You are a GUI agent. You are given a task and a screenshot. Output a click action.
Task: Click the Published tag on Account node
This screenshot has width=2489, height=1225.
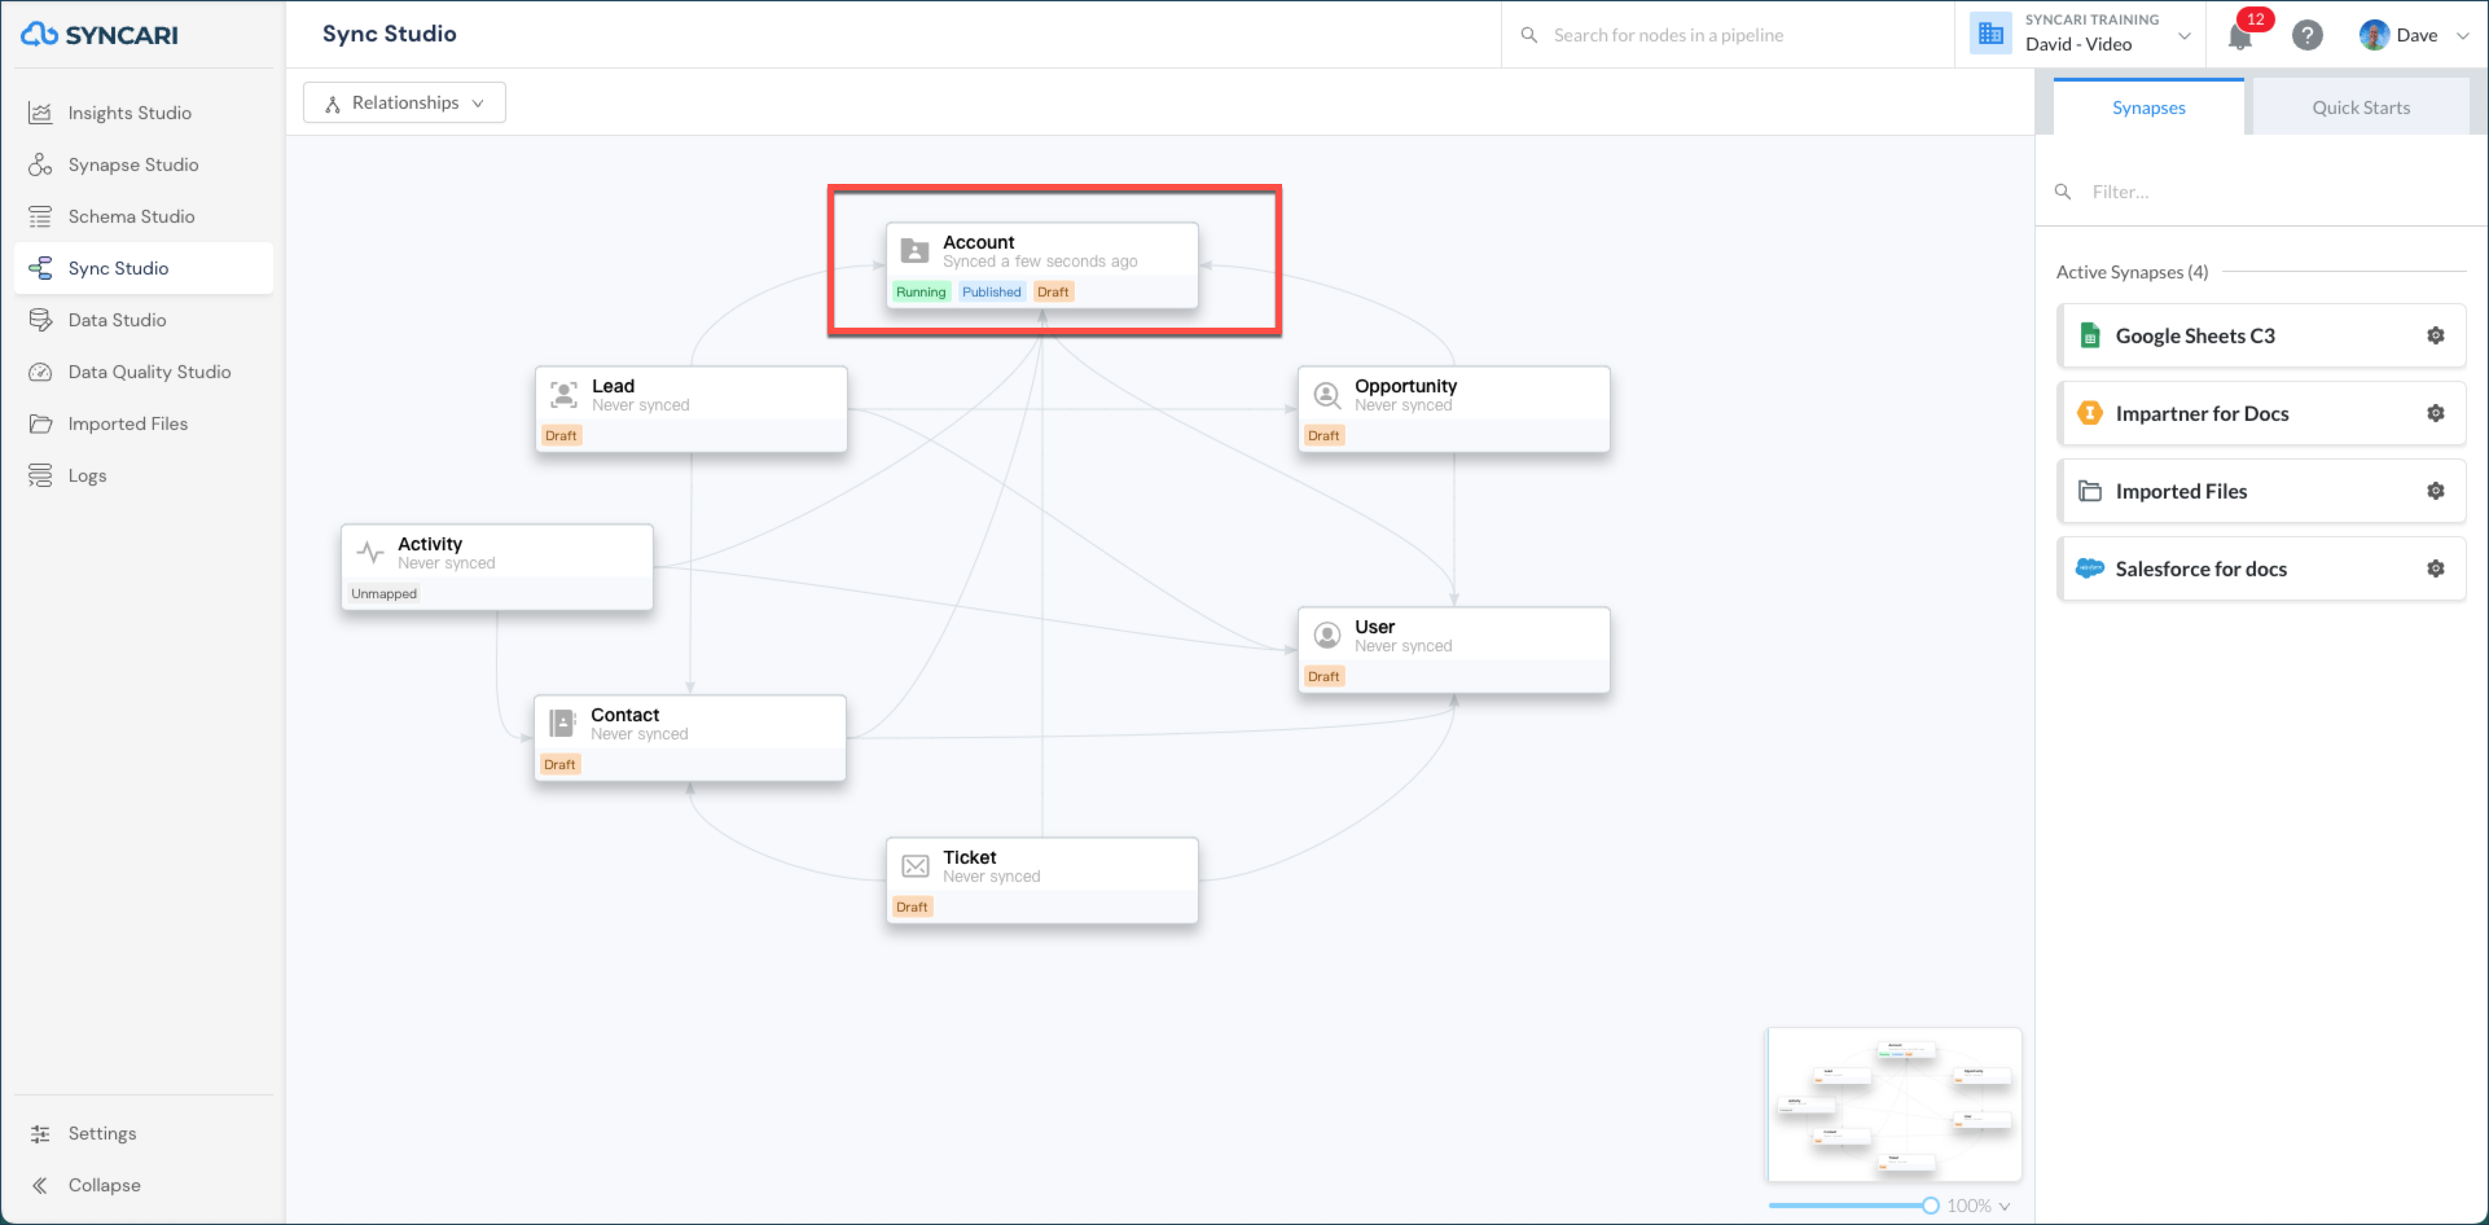pyautogui.click(x=991, y=292)
